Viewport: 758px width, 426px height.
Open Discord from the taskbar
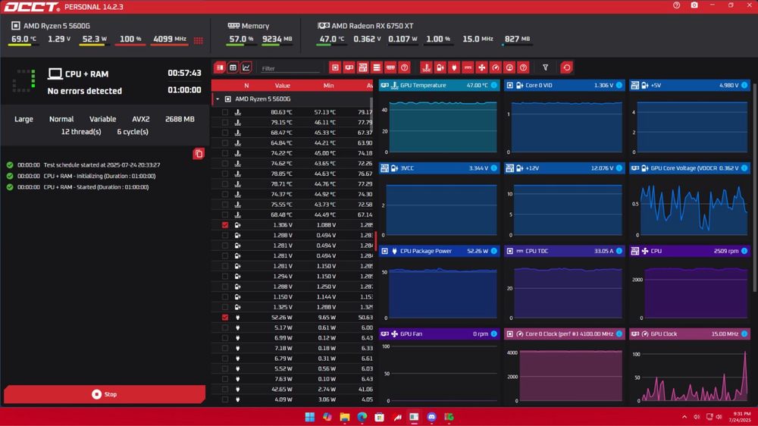click(432, 417)
